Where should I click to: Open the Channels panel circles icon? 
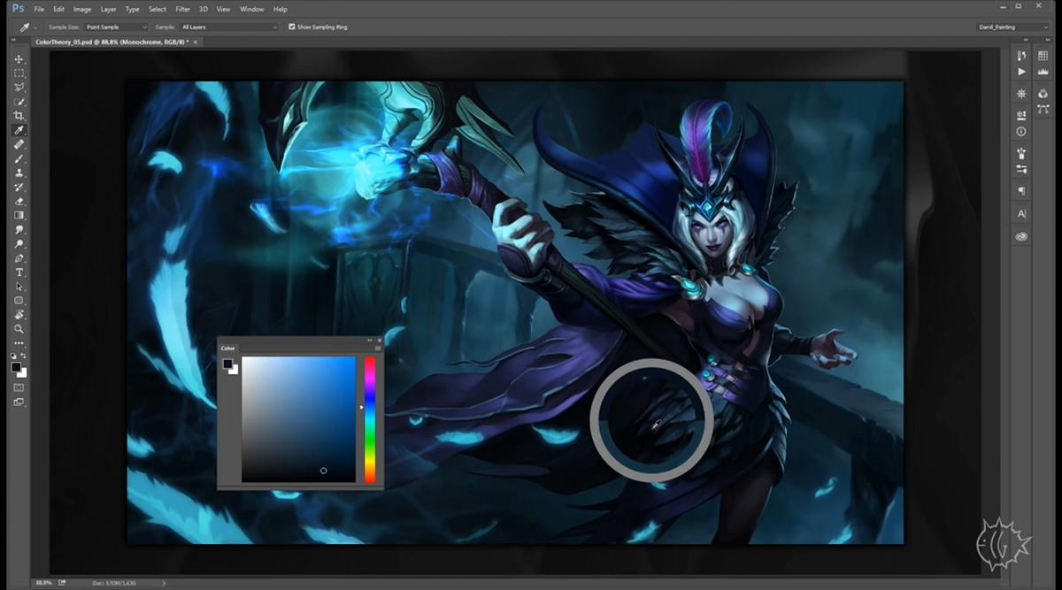(1043, 94)
